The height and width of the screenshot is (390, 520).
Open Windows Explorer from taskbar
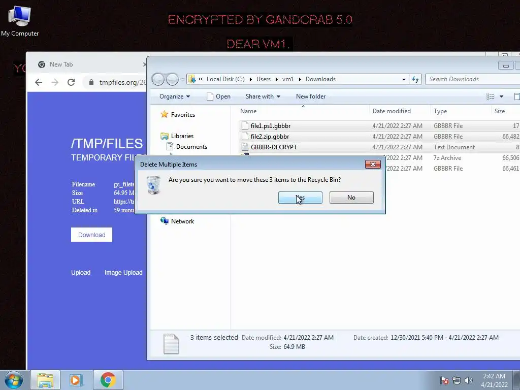pyautogui.click(x=45, y=380)
